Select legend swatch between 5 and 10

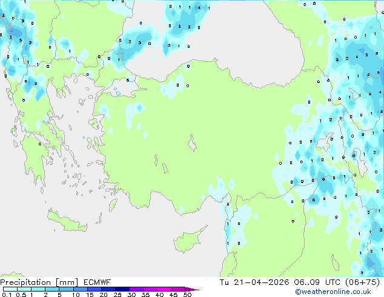pyautogui.click(x=66, y=289)
